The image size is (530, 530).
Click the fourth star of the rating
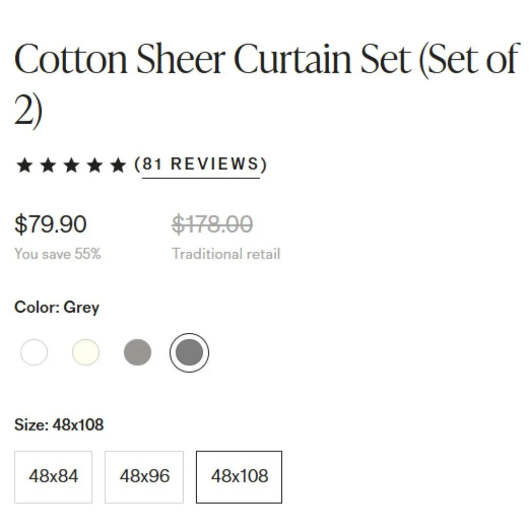click(96, 164)
